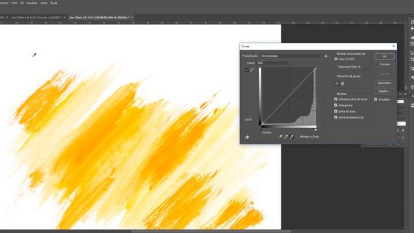The image size is (414, 233).
Task: Toggle the Visualizar preview checkbox
Action: (375, 100)
